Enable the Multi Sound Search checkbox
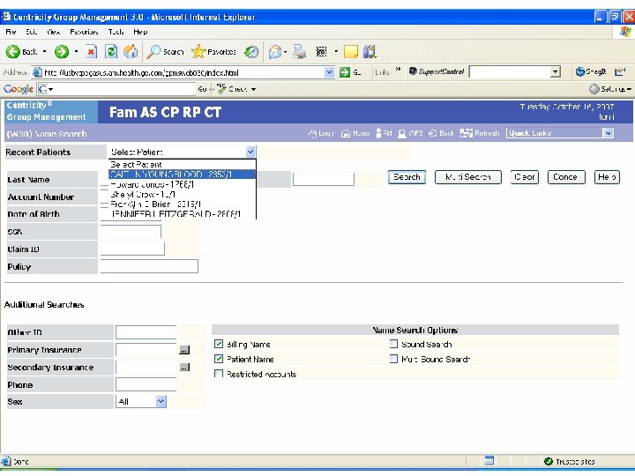Screen dimensions: 635x476 [x=393, y=359]
